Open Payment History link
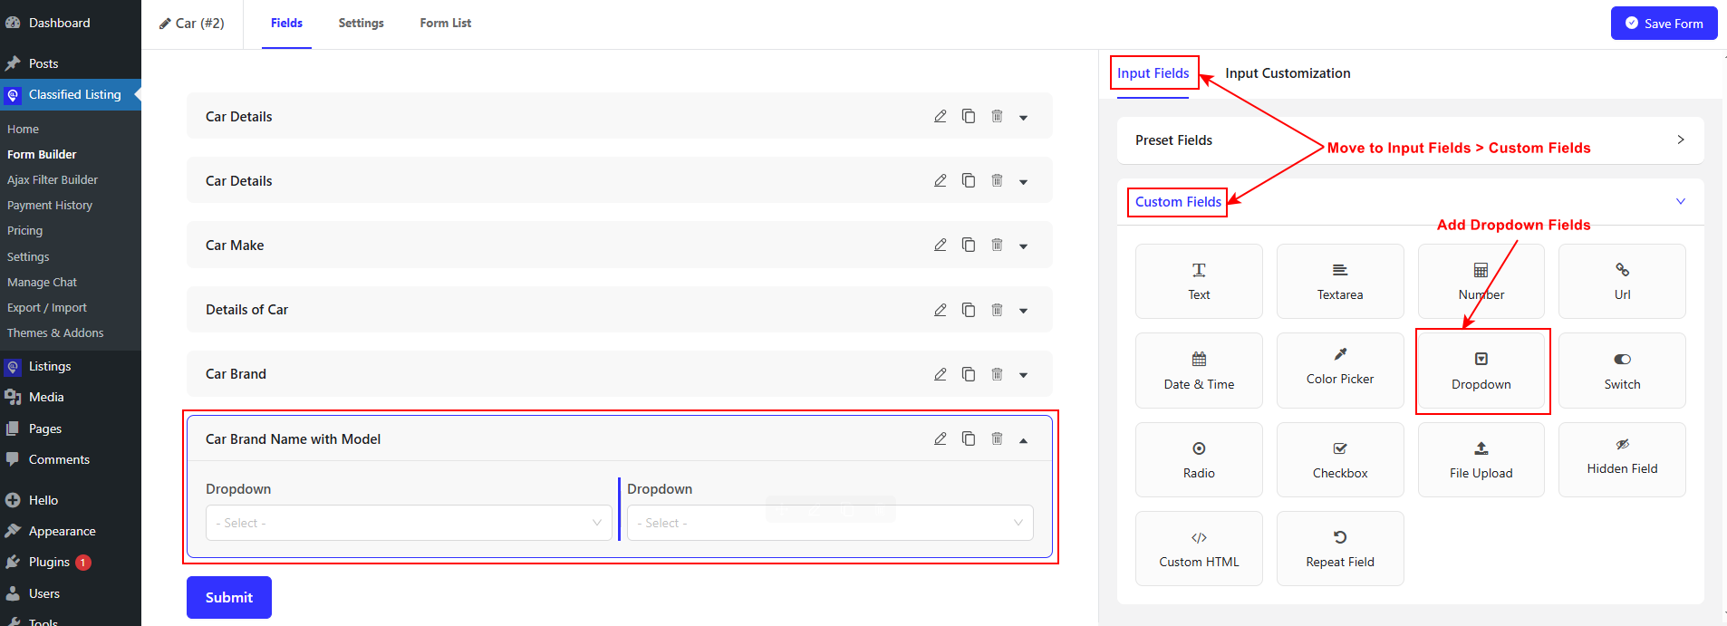Image resolution: width=1727 pixels, height=626 pixels. (x=50, y=206)
